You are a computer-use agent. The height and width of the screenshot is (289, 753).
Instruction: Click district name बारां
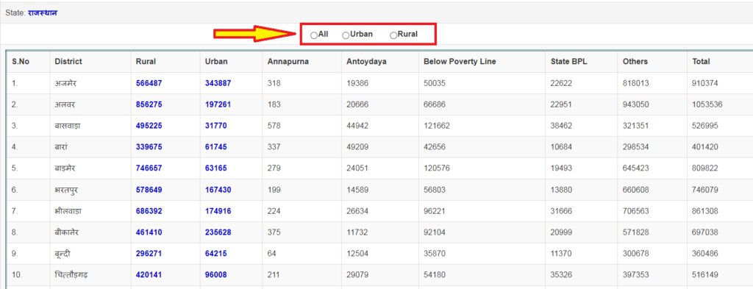(x=62, y=147)
